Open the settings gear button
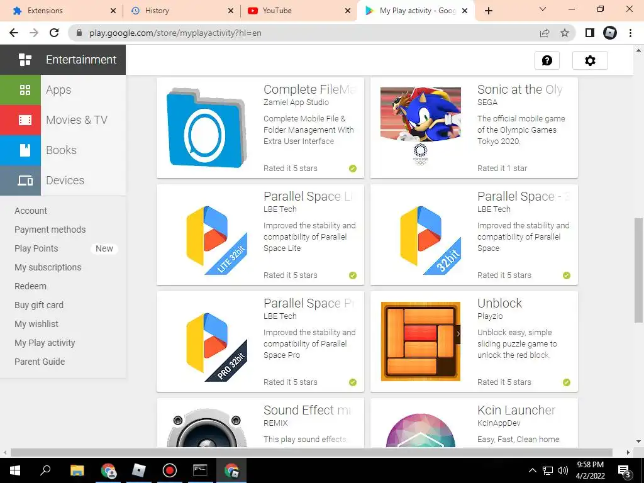644x483 pixels. pos(590,60)
